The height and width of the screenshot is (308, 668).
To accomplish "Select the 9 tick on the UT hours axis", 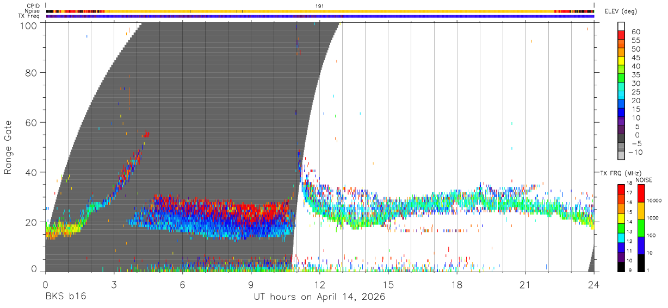I will click(x=251, y=285).
